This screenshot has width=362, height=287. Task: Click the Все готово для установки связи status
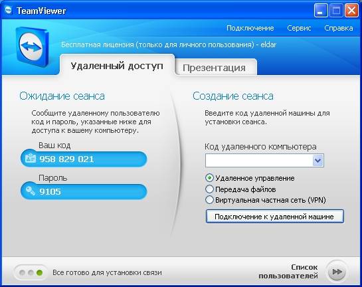coord(107,272)
